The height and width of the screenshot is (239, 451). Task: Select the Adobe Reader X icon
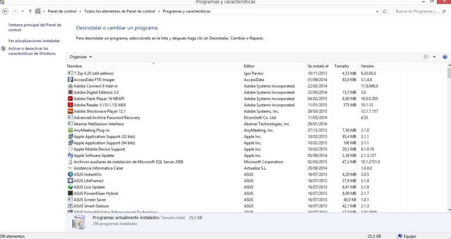[70, 105]
